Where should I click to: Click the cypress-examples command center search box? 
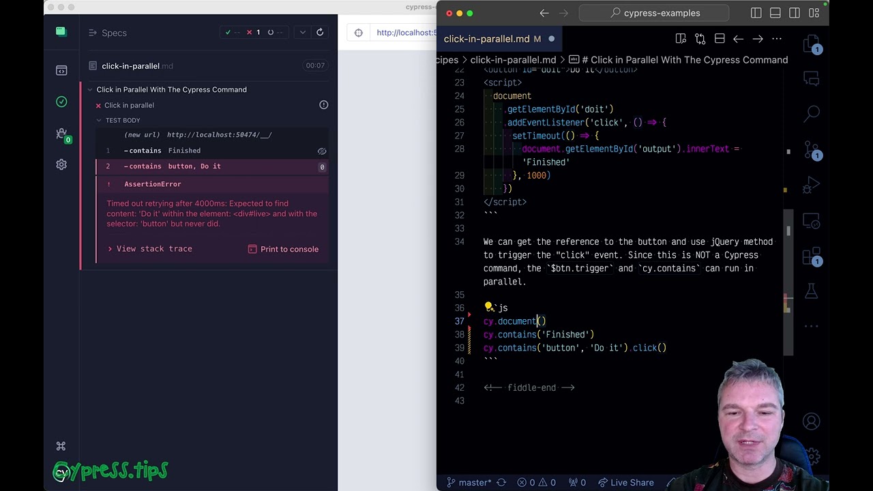point(654,13)
